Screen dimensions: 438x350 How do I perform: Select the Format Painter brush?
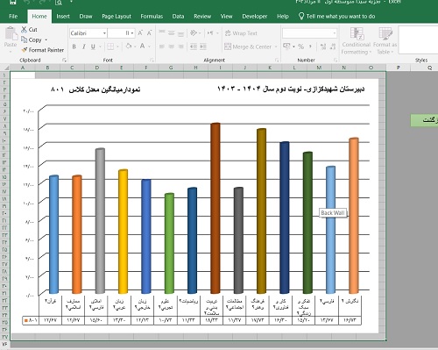pyautogui.click(x=25, y=50)
